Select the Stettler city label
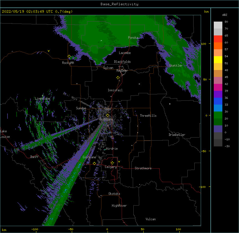Viewport: 239px width, 233px height. pyautogui.click(x=176, y=66)
